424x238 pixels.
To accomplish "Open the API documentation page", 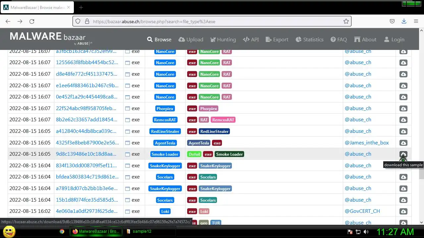I will click(x=251, y=39).
